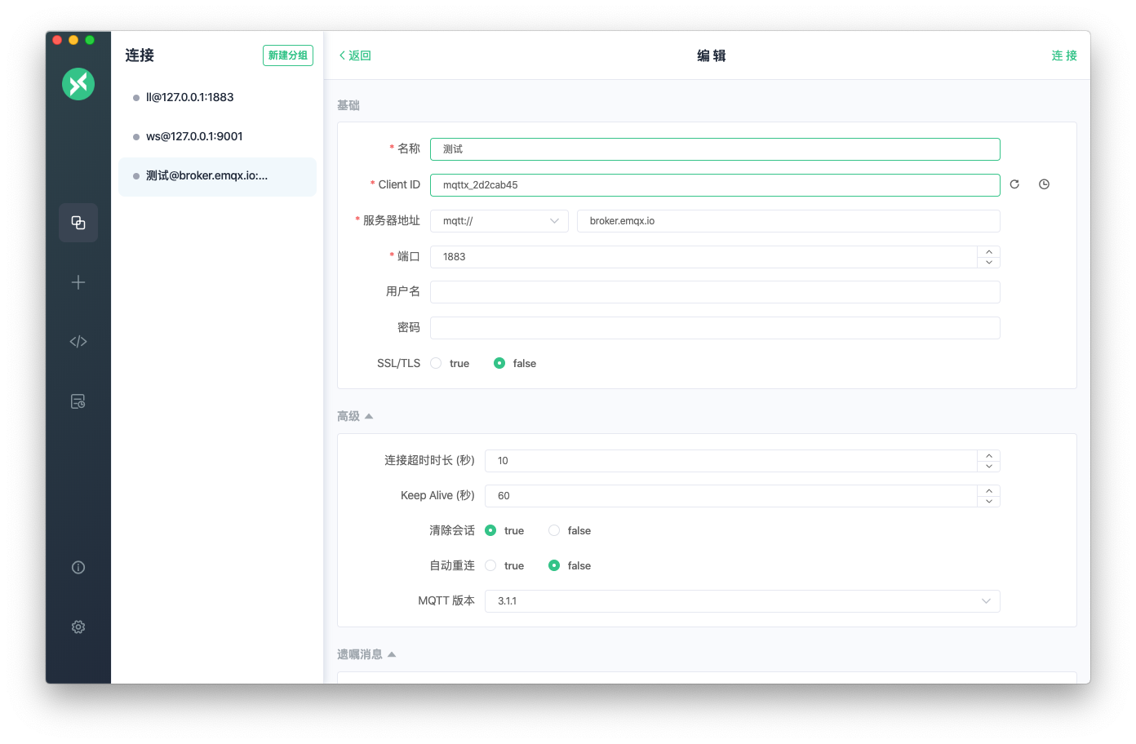Open the MQTT 版本 3.1.1 dropdown

[743, 601]
